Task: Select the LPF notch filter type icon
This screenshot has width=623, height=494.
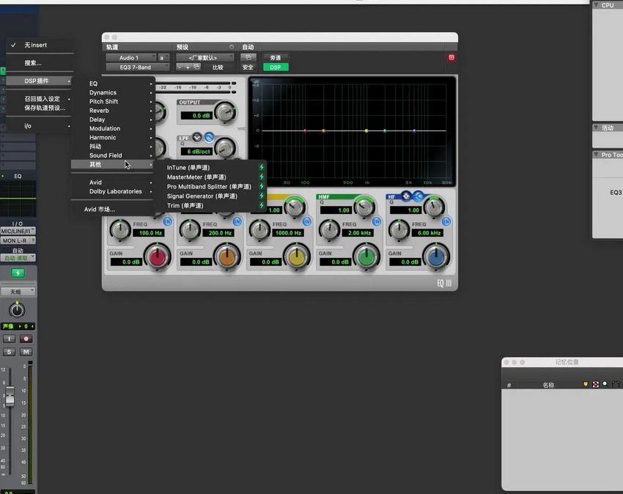Action: (x=197, y=138)
